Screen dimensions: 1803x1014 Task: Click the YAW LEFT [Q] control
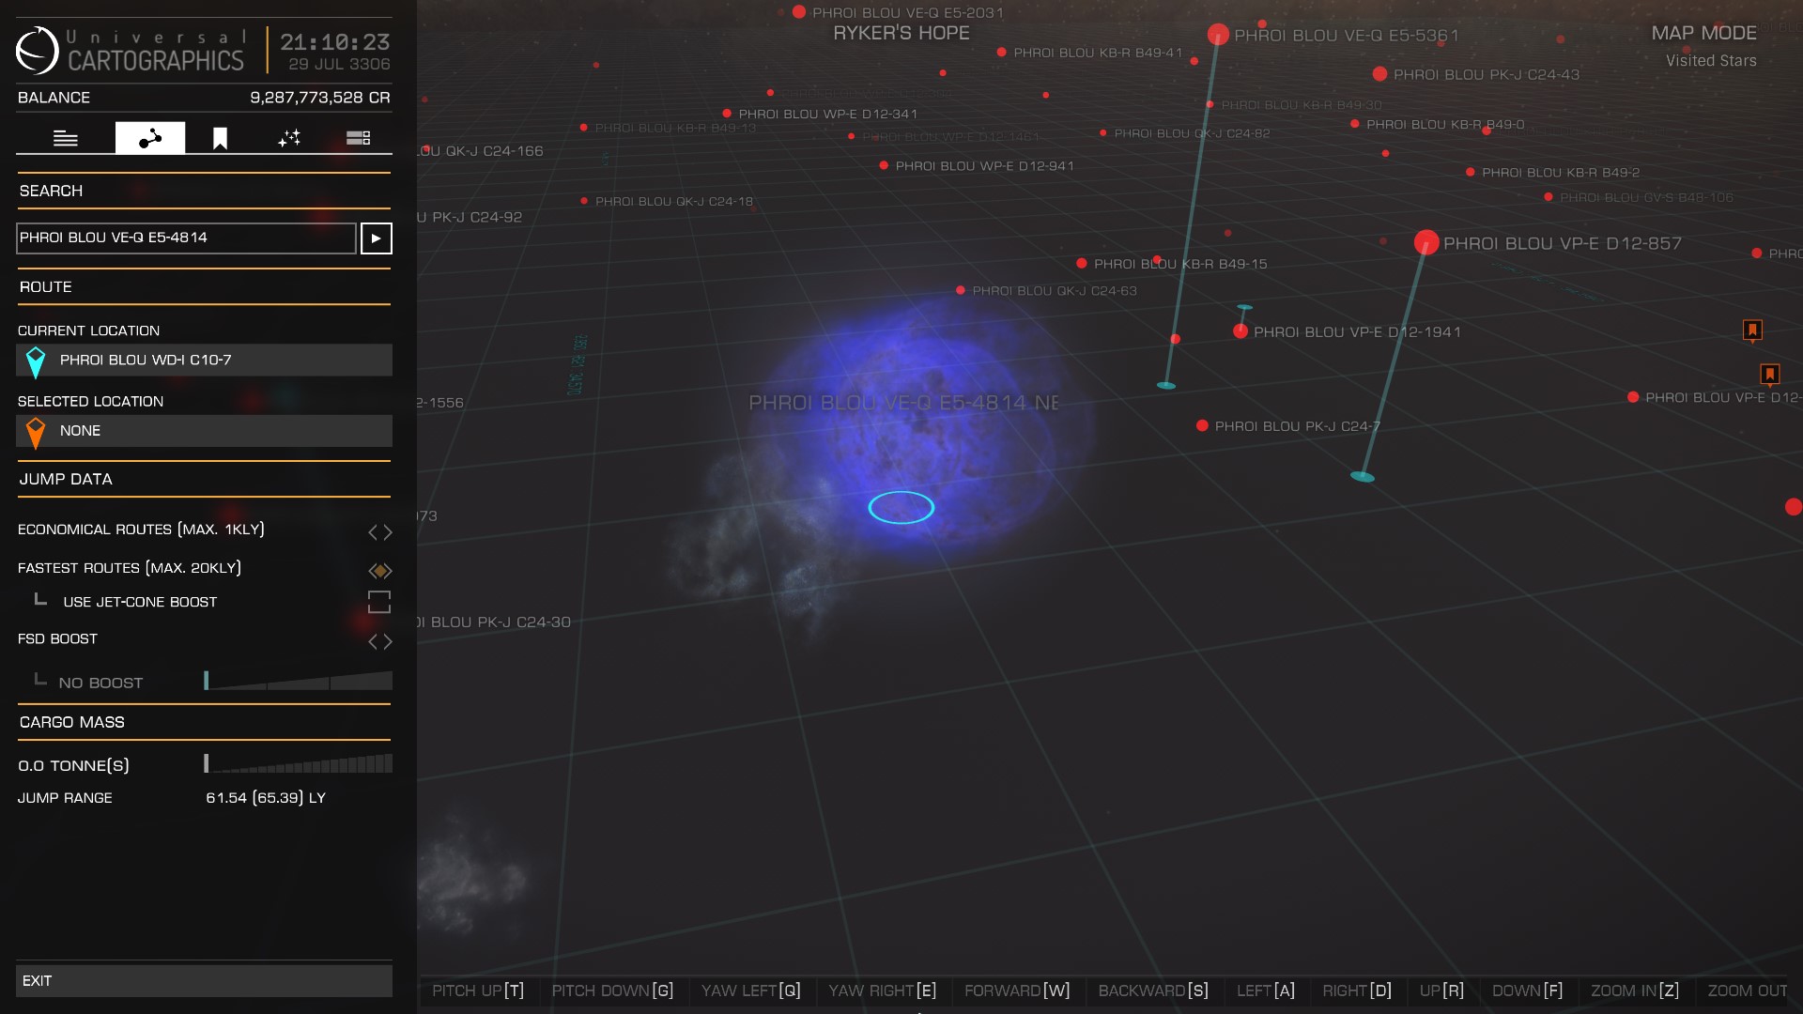pyautogui.click(x=751, y=991)
